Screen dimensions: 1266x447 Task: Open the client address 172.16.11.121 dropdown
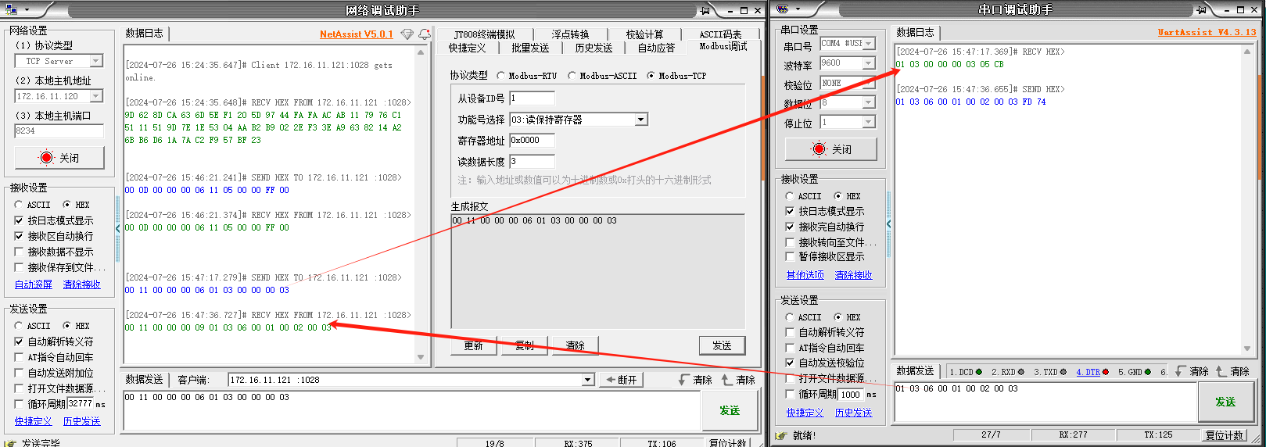(587, 380)
